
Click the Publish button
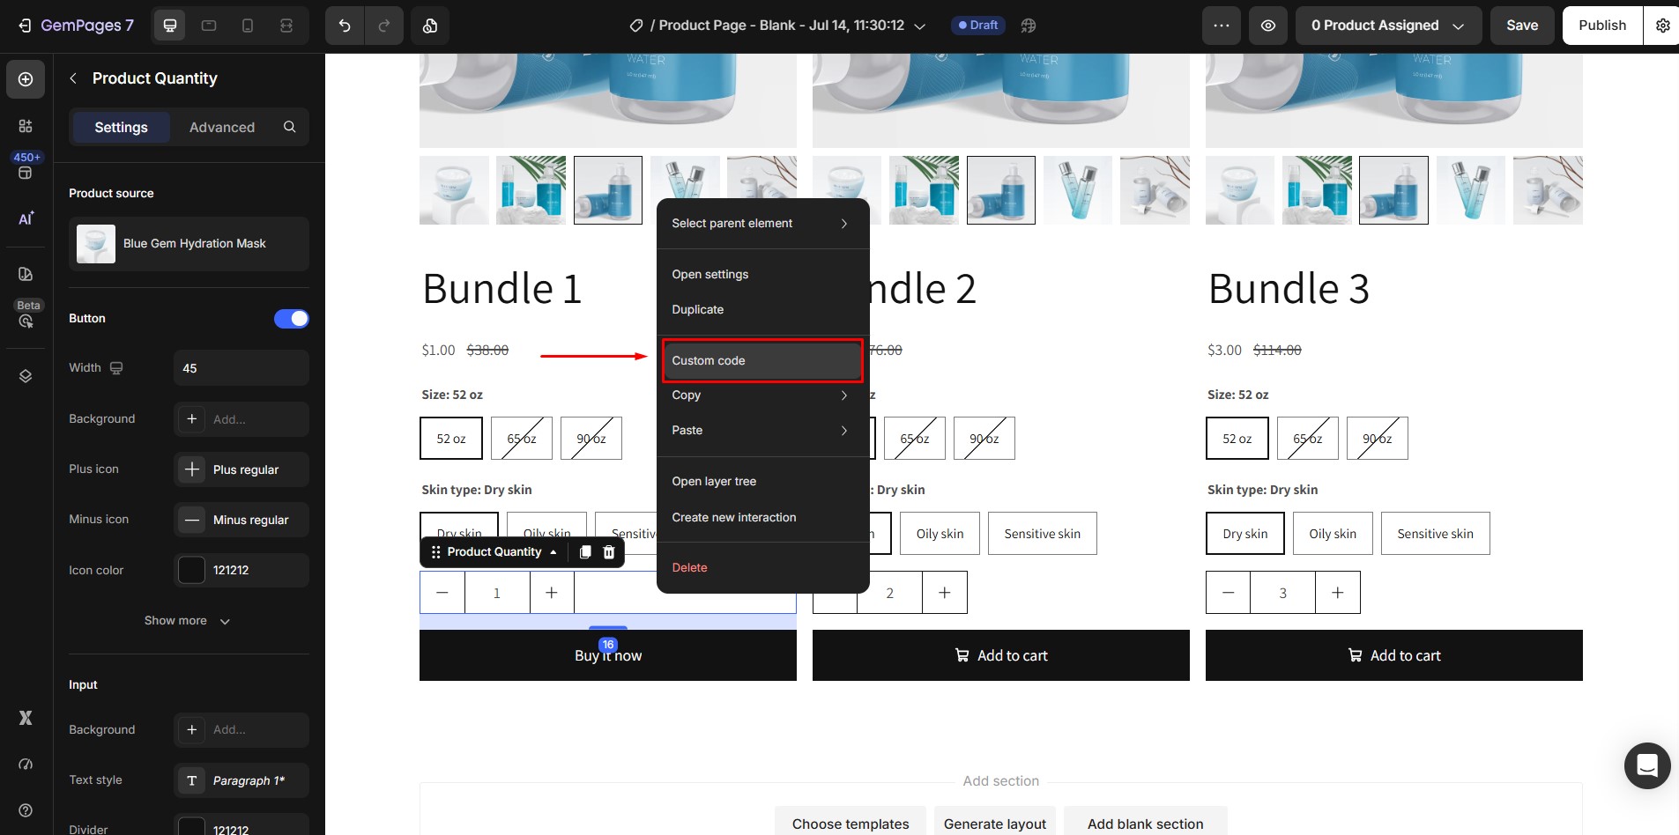[1602, 26]
